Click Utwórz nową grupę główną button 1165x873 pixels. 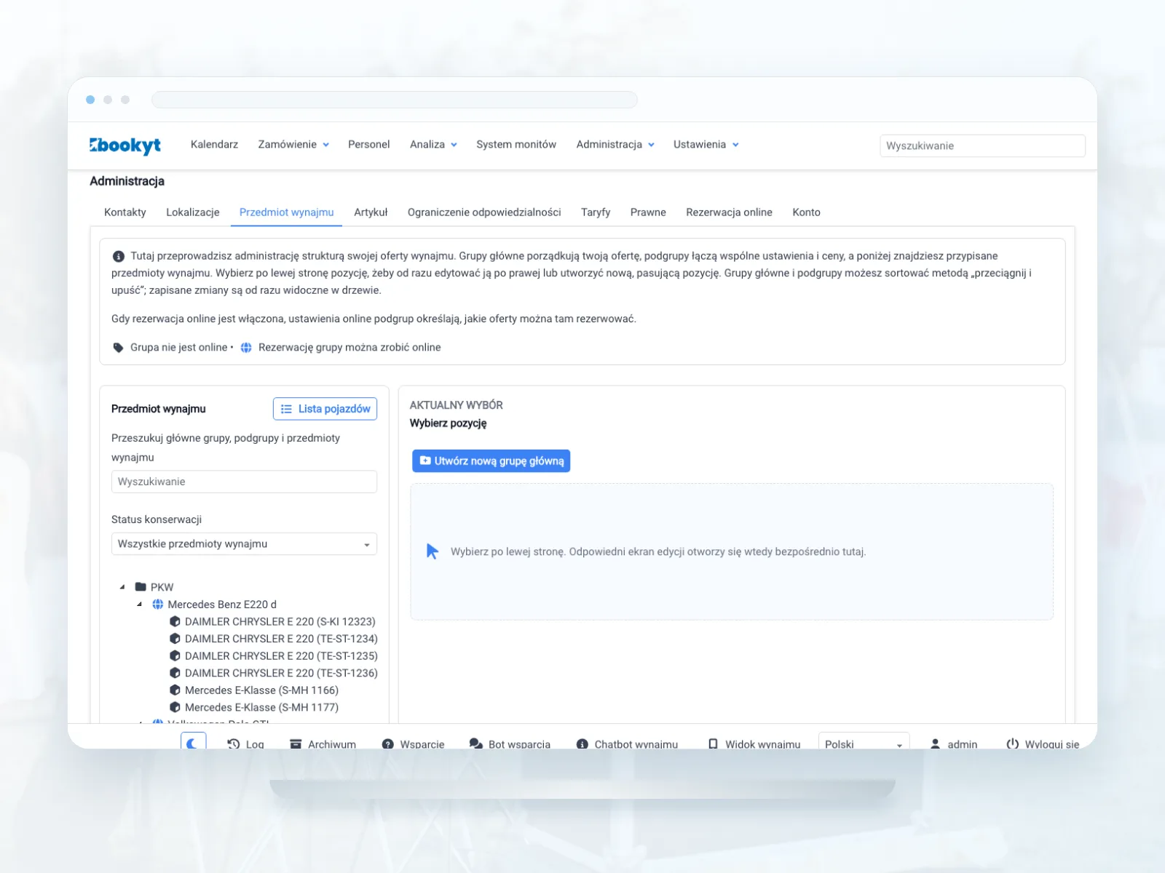[491, 461]
